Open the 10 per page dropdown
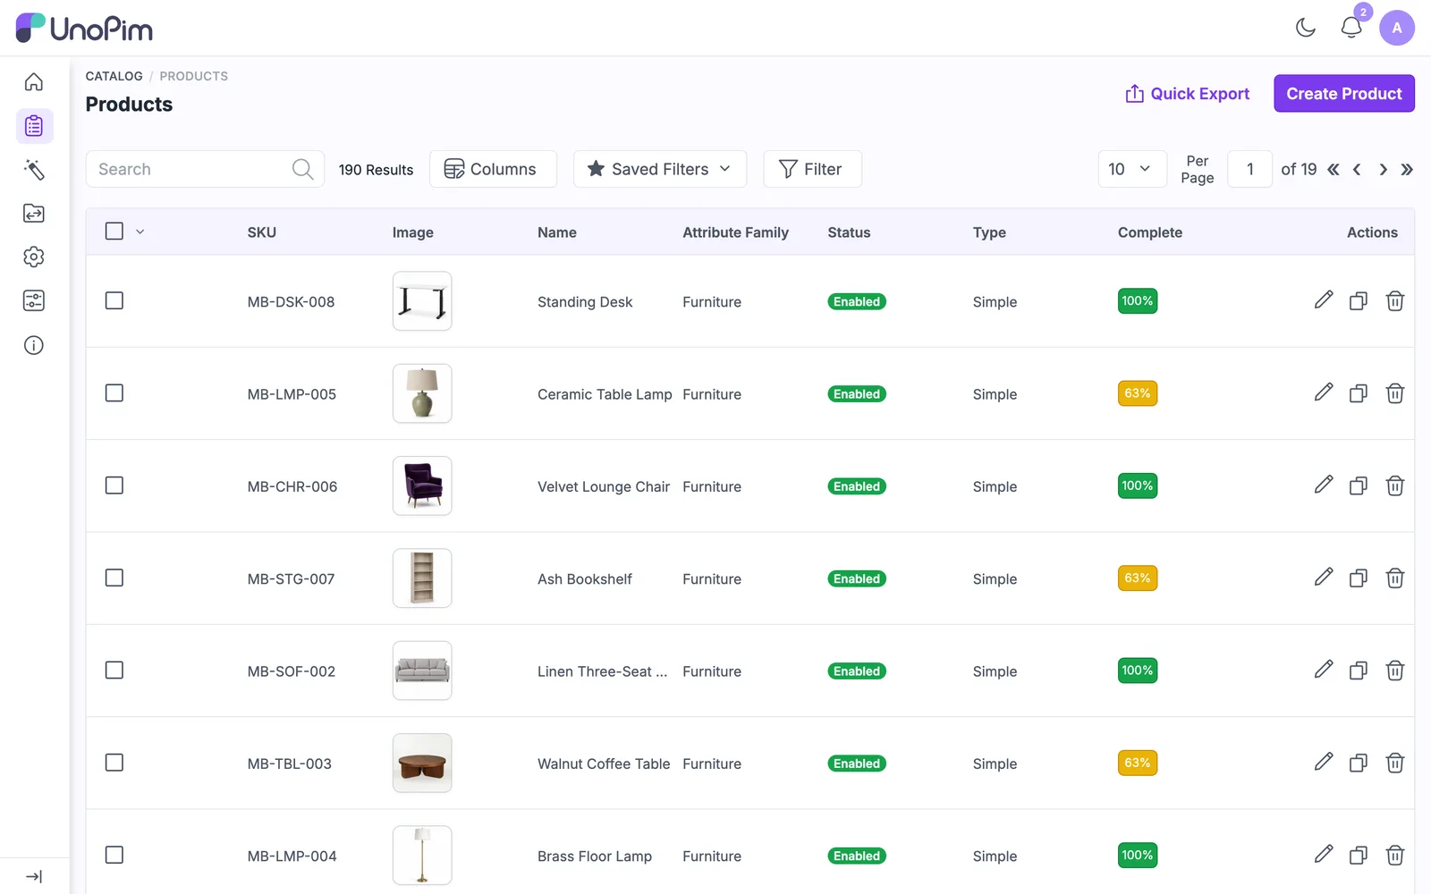This screenshot has height=894, width=1431. pyautogui.click(x=1132, y=169)
